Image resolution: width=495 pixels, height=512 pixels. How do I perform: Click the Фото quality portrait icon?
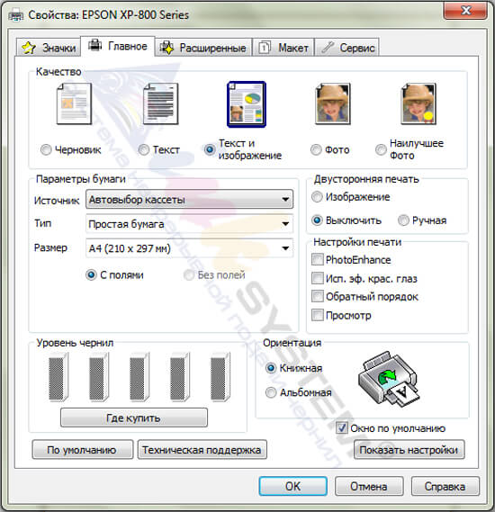click(333, 103)
